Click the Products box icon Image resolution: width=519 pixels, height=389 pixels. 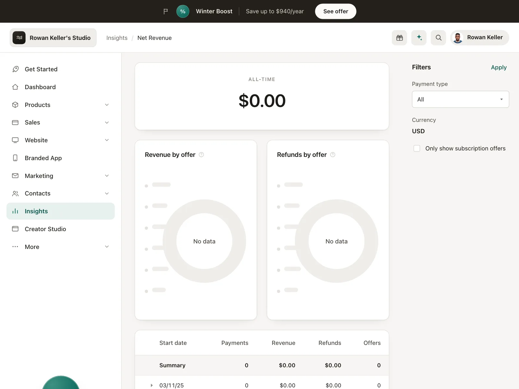coord(15,105)
